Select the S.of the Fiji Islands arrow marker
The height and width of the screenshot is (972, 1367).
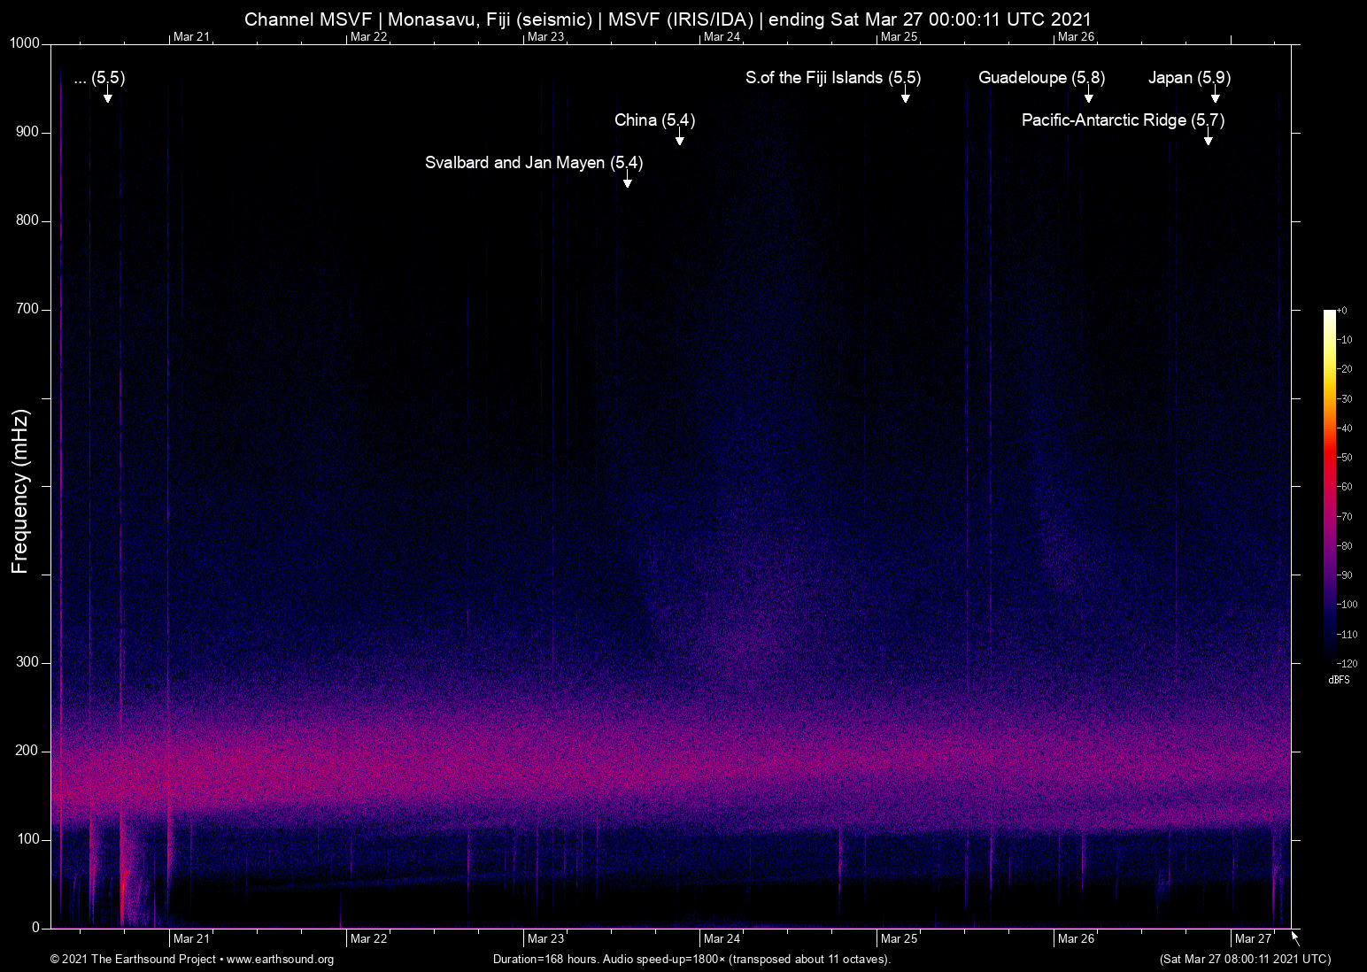tap(906, 99)
